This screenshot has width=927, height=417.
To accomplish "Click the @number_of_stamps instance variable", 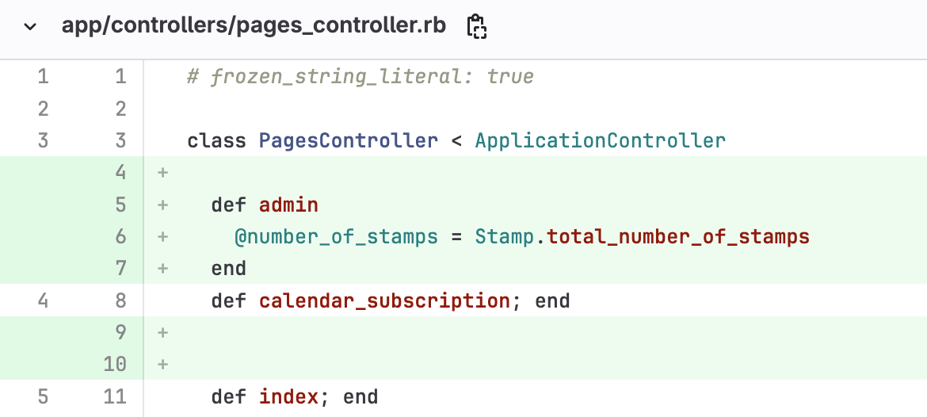I will [336, 236].
